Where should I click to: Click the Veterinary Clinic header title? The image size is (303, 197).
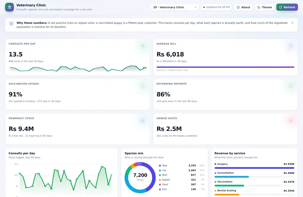point(31,5)
